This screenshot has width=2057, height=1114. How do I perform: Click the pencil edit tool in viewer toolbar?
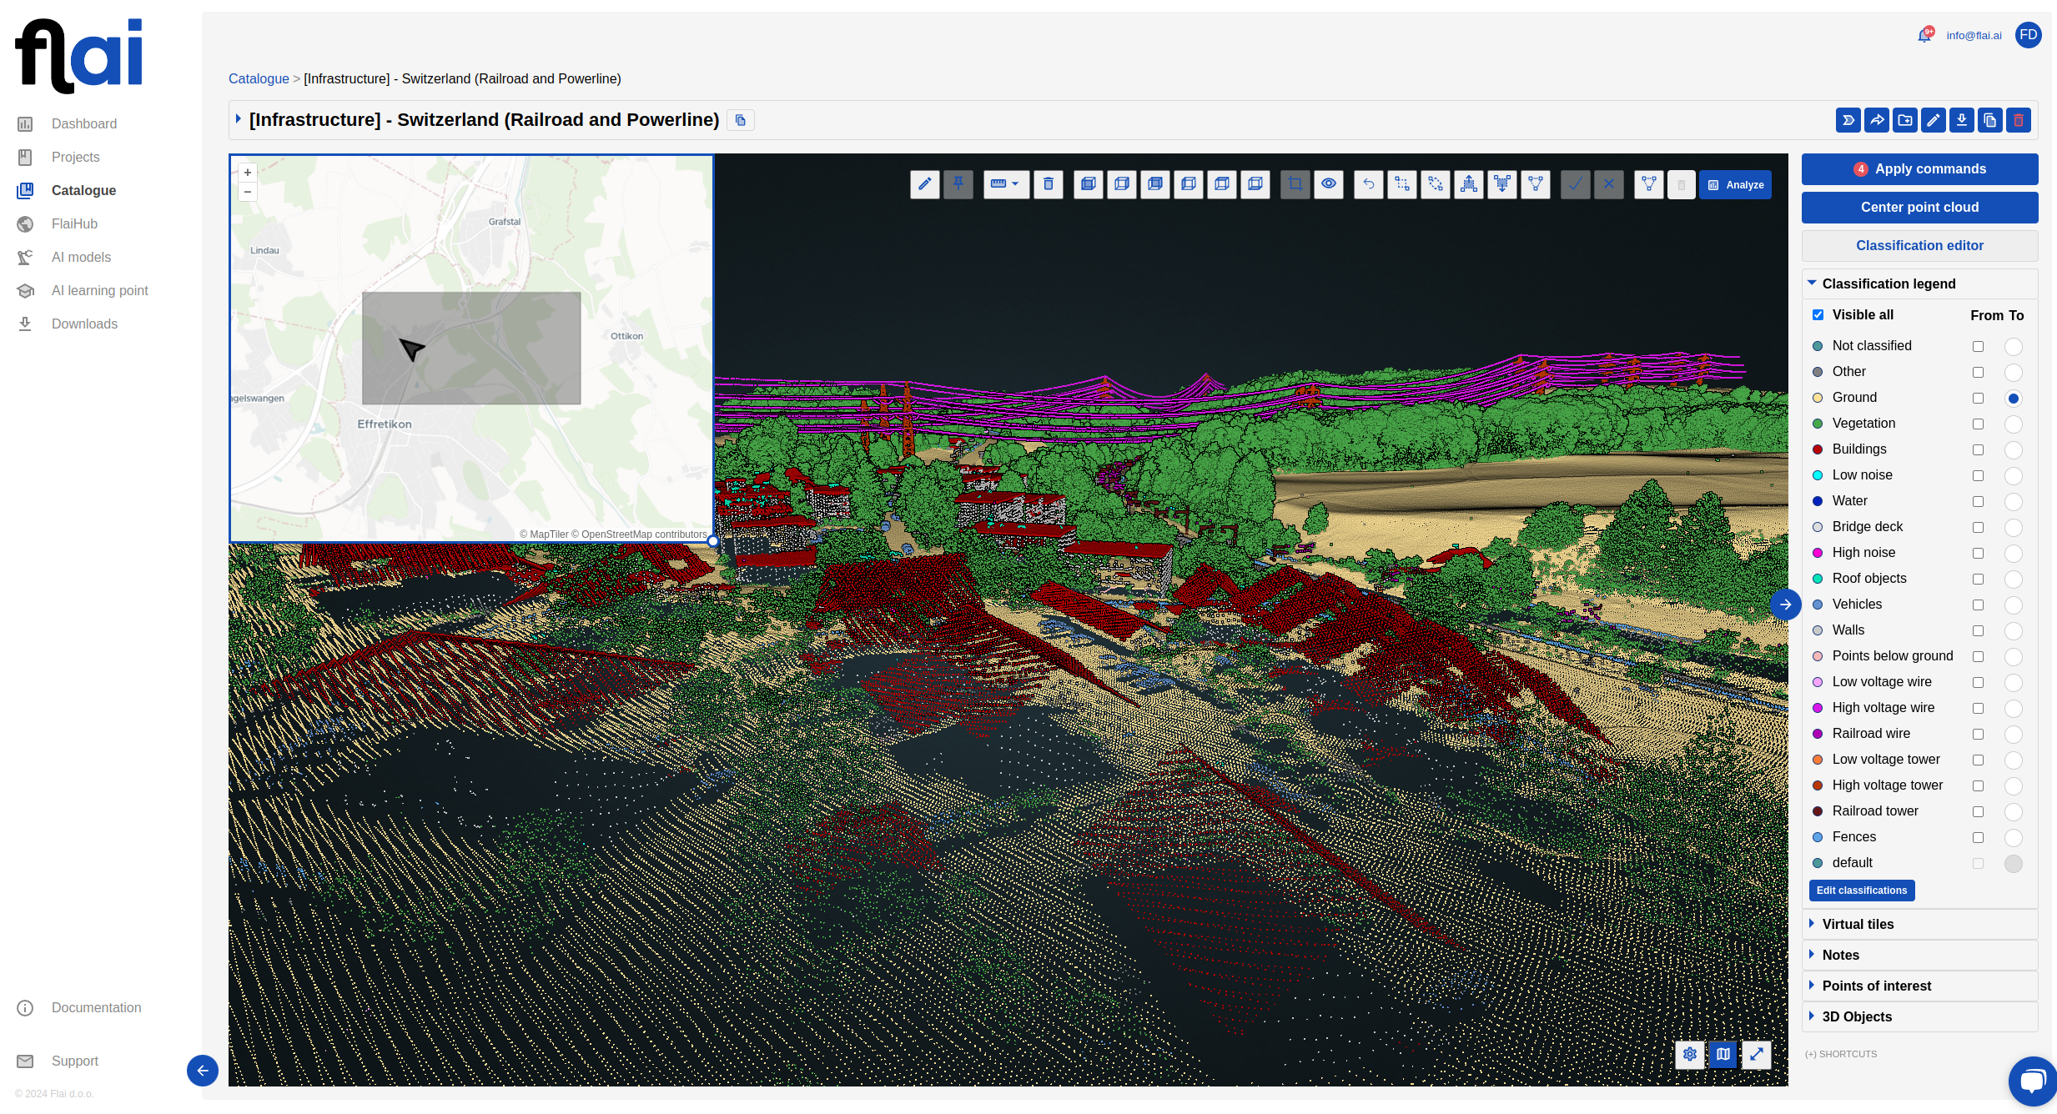pos(924,184)
